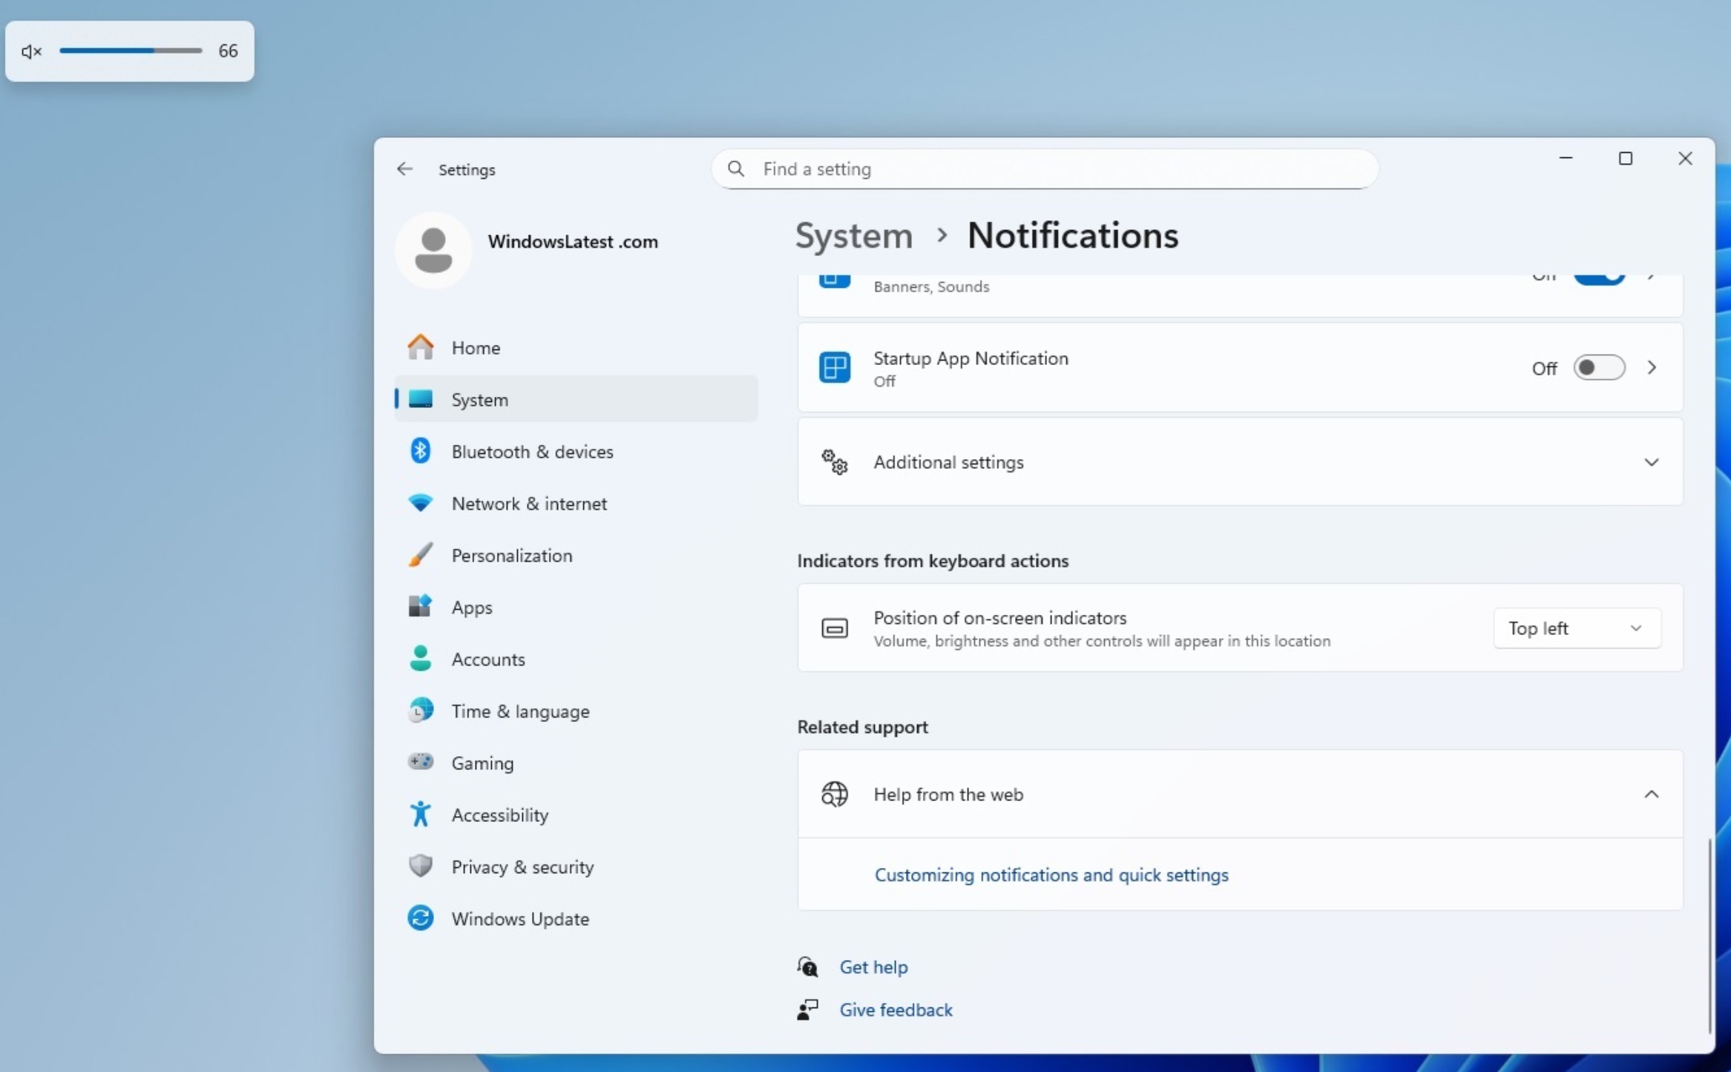Select the Accounts icon in sidebar

(421, 658)
